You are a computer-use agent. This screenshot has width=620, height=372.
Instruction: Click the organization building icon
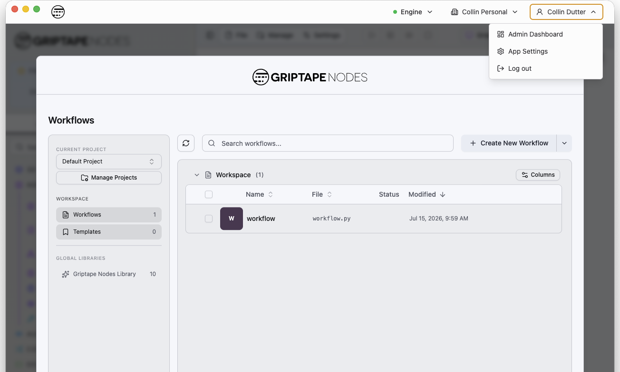(455, 12)
